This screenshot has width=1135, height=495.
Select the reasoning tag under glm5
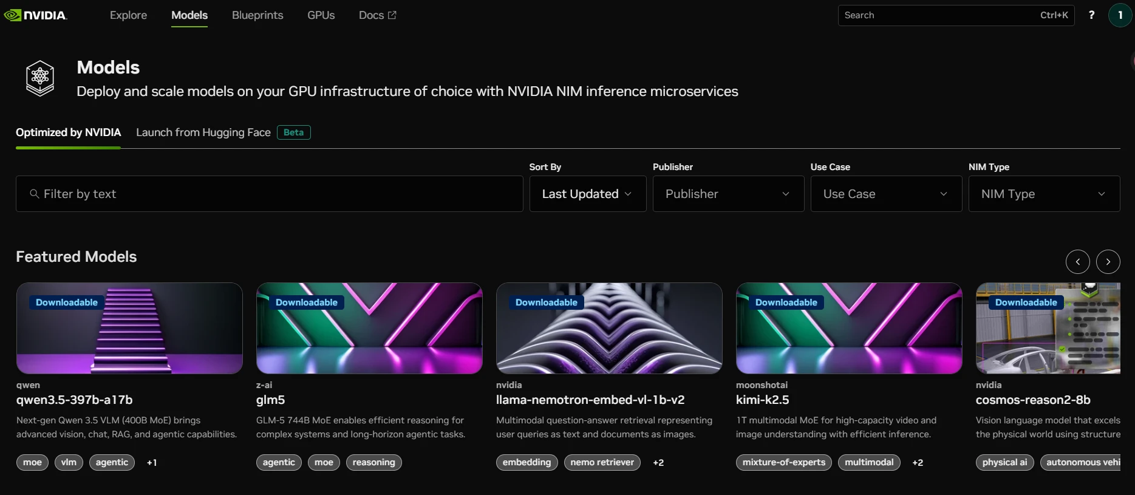click(x=373, y=462)
